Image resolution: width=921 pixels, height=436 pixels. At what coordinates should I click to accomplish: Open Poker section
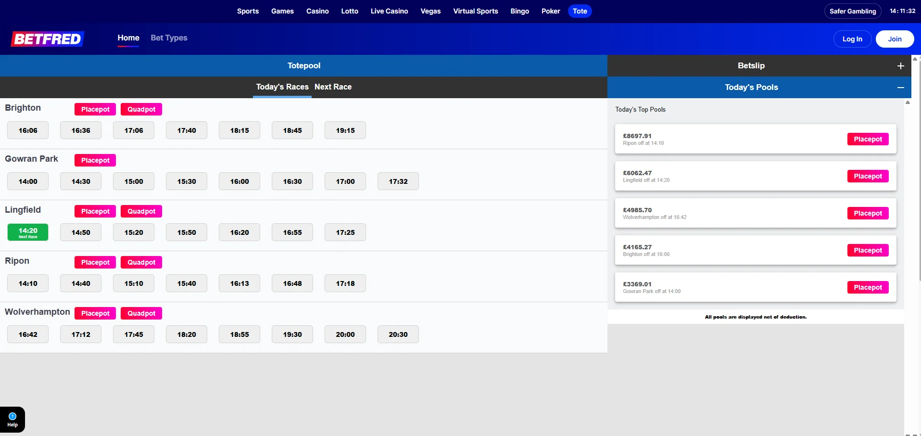coord(551,11)
